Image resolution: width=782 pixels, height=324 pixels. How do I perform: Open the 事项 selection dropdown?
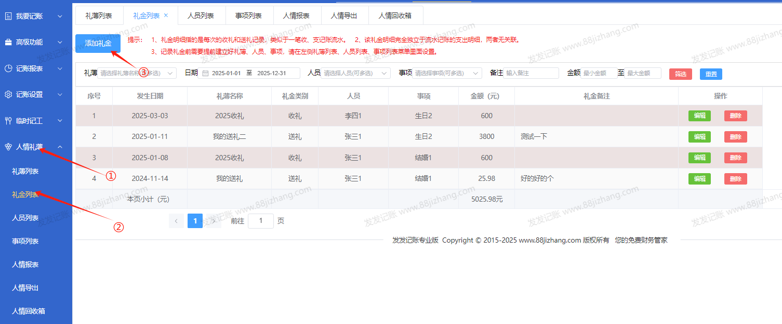coord(447,73)
